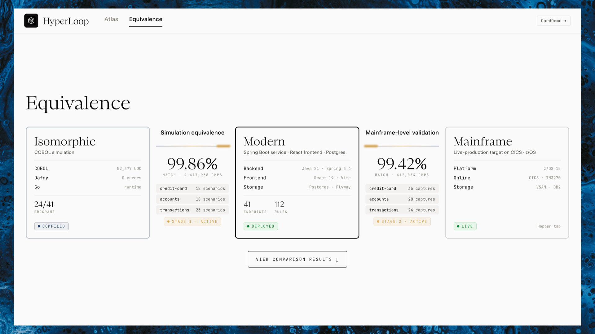Click the COMPILED status badge
The width and height of the screenshot is (595, 334).
point(51,226)
